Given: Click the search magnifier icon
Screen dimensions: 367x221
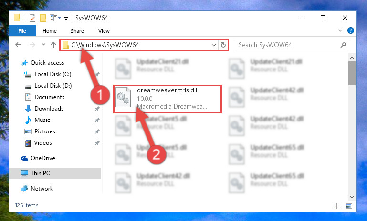Looking at the screenshot, I should click(343, 45).
